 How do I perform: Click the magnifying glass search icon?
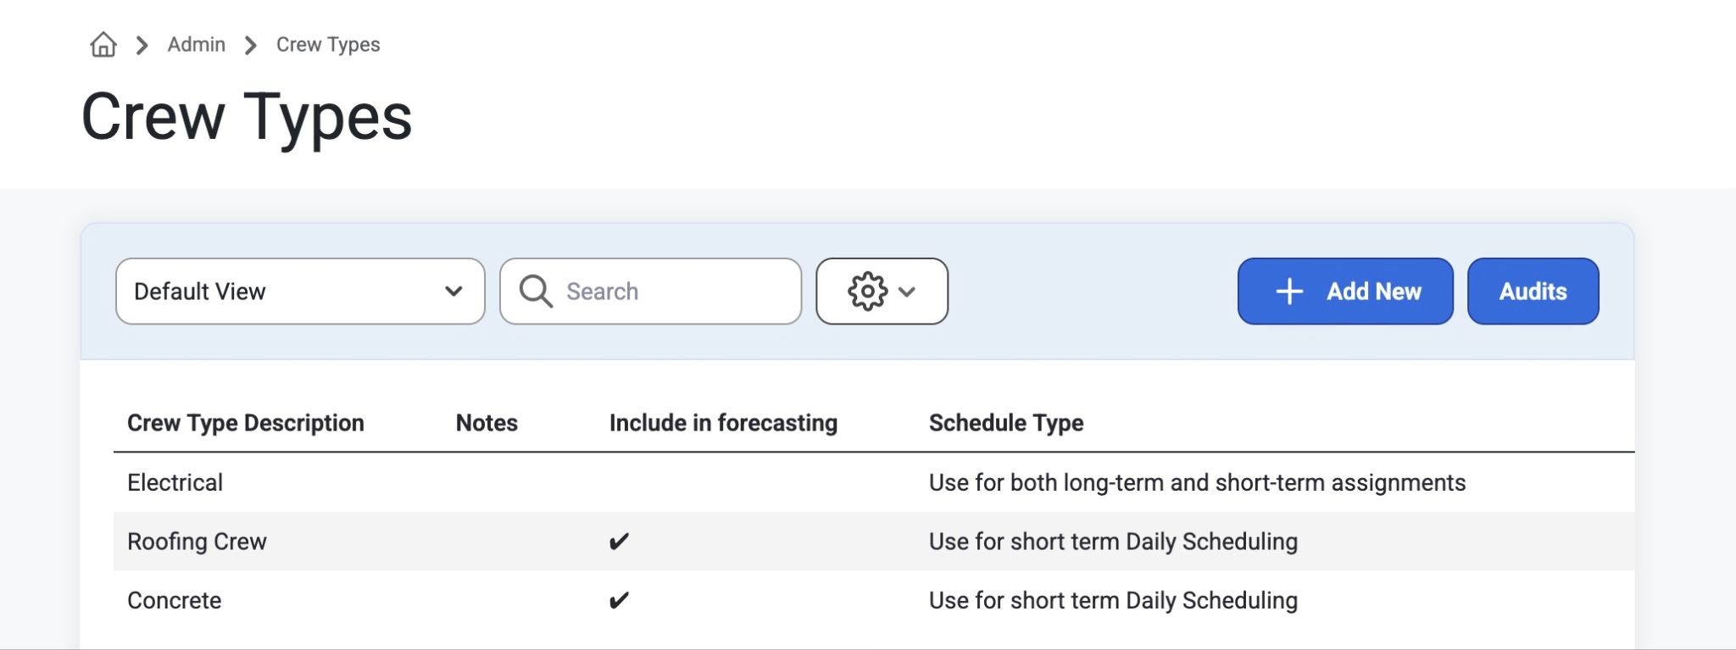[536, 291]
